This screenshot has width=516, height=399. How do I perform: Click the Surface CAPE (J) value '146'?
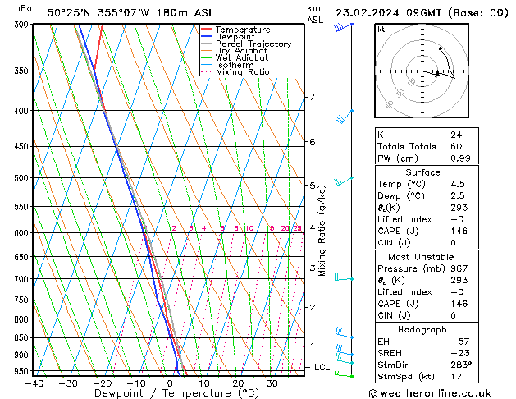[459, 231]
